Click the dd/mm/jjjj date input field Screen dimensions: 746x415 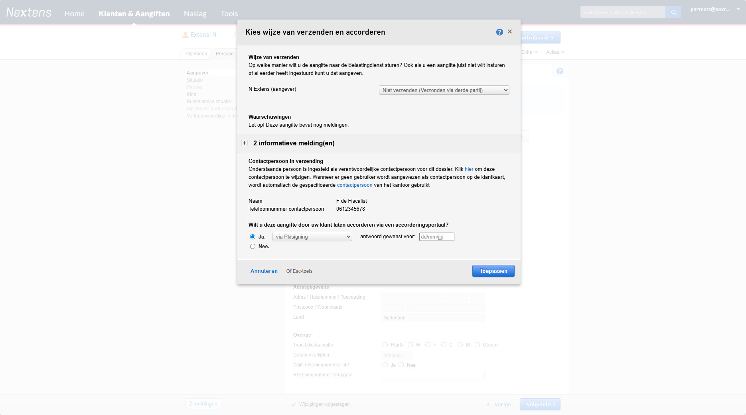pos(436,236)
